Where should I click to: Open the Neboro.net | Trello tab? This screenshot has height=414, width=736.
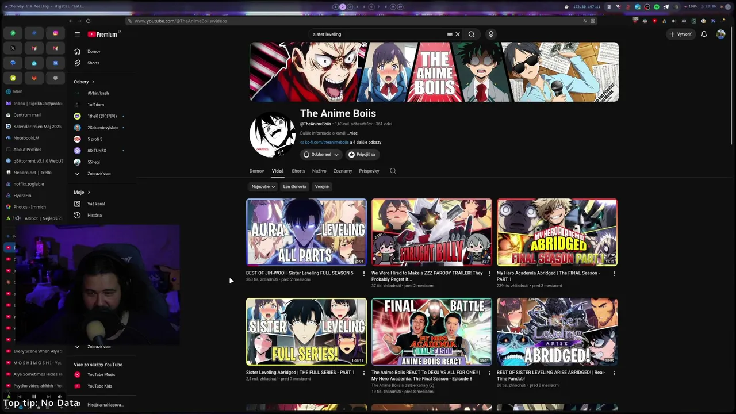[x=34, y=172]
